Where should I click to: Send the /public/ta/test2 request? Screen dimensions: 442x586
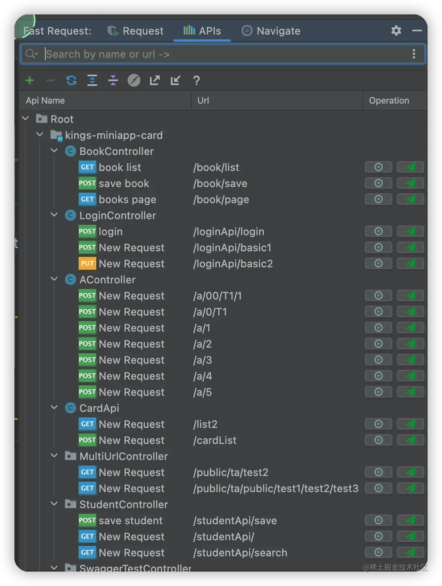(x=410, y=472)
